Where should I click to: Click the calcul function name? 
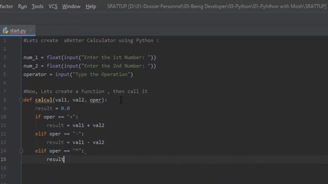[x=44, y=100]
